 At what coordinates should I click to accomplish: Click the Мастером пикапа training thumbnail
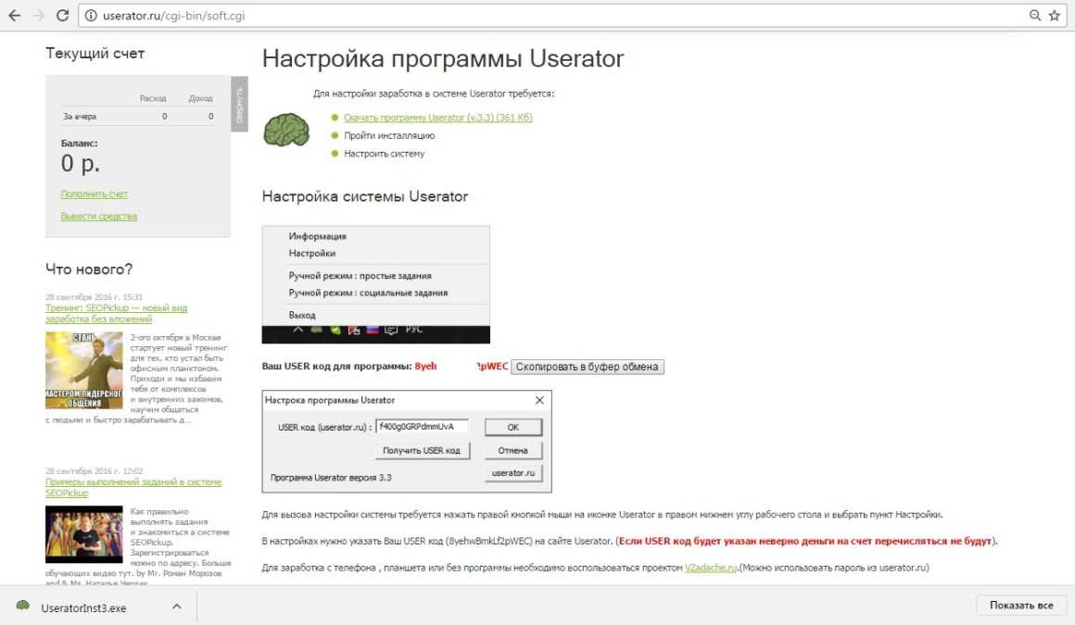(83, 370)
